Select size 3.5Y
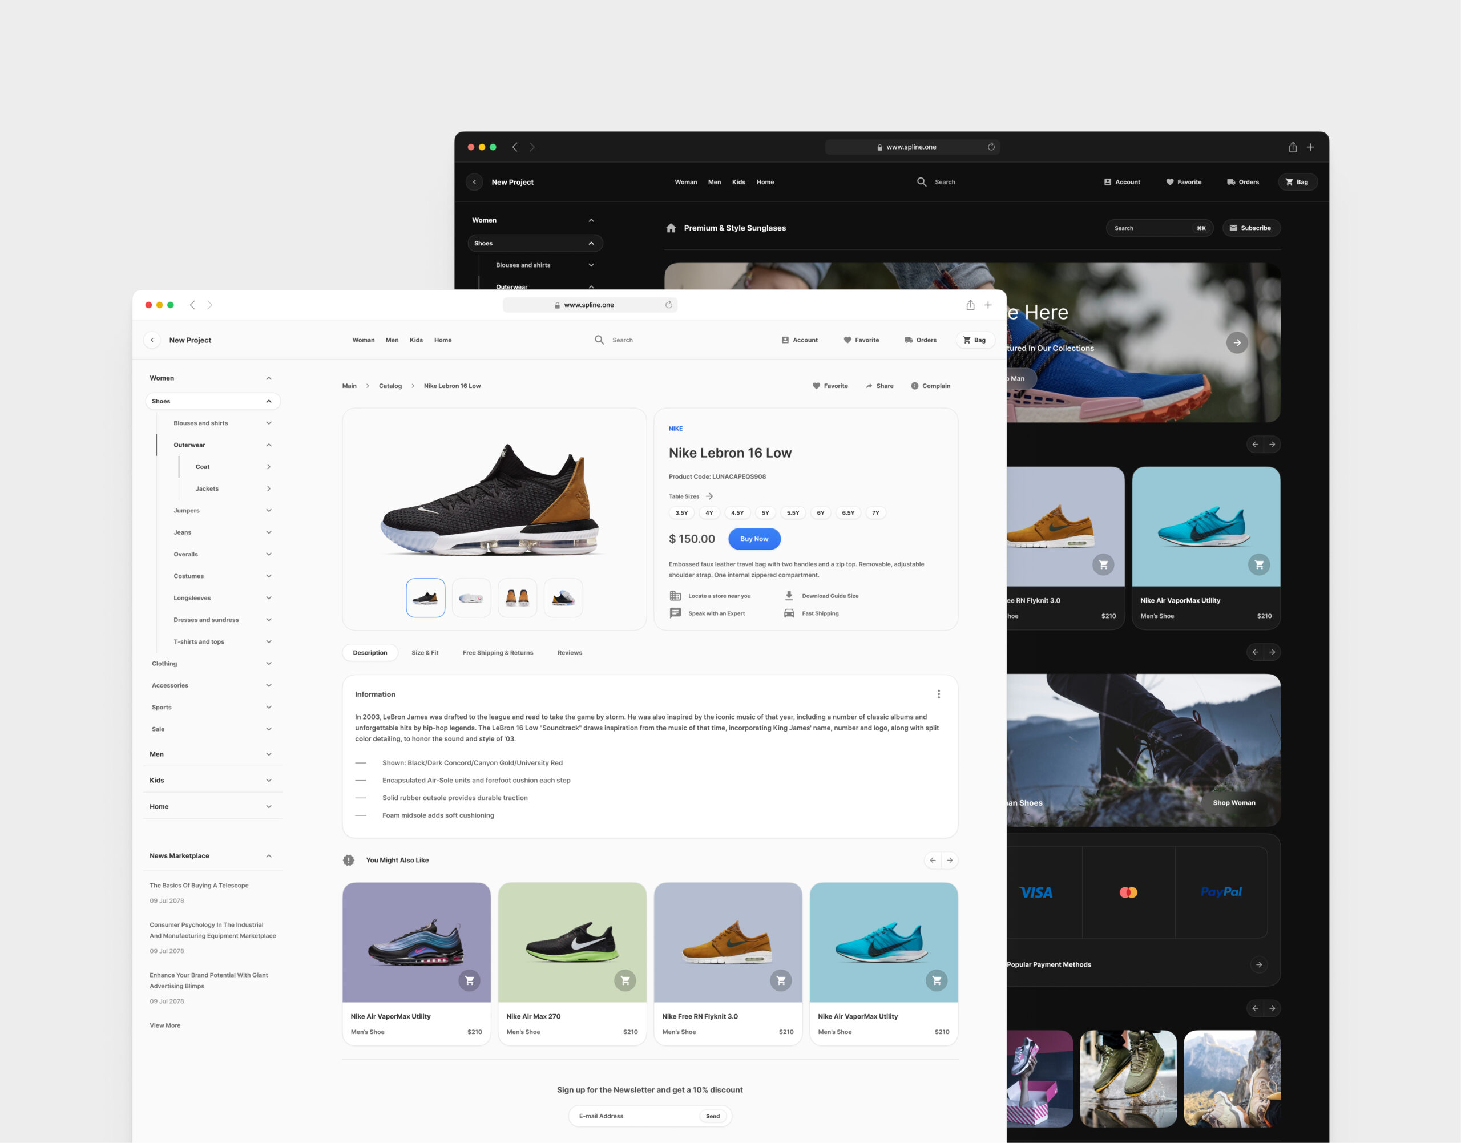 pos(681,512)
